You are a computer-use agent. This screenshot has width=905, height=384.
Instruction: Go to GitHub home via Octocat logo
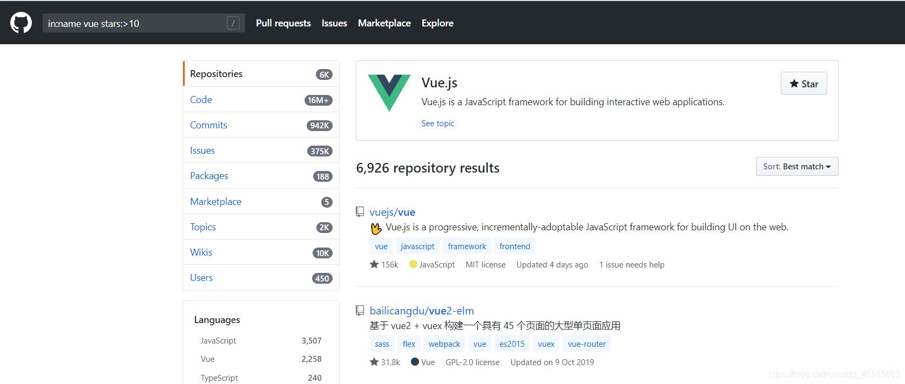[21, 23]
